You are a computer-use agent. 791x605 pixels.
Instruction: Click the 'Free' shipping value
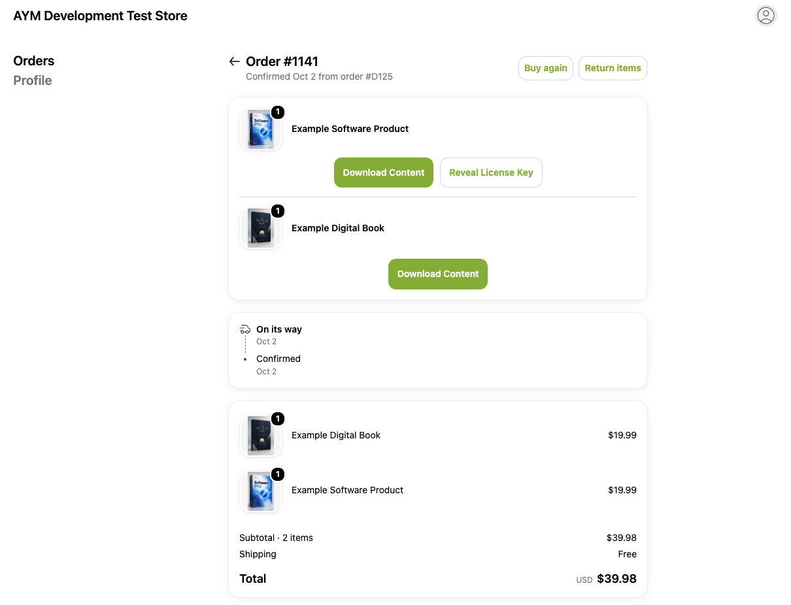click(x=628, y=554)
